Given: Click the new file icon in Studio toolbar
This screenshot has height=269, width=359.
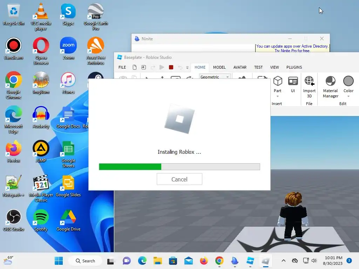Looking at the screenshot, I should click(135, 67).
